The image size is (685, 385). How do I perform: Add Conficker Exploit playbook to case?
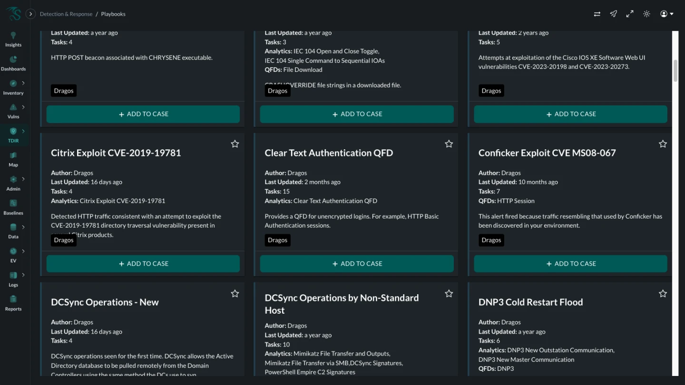tap(570, 264)
